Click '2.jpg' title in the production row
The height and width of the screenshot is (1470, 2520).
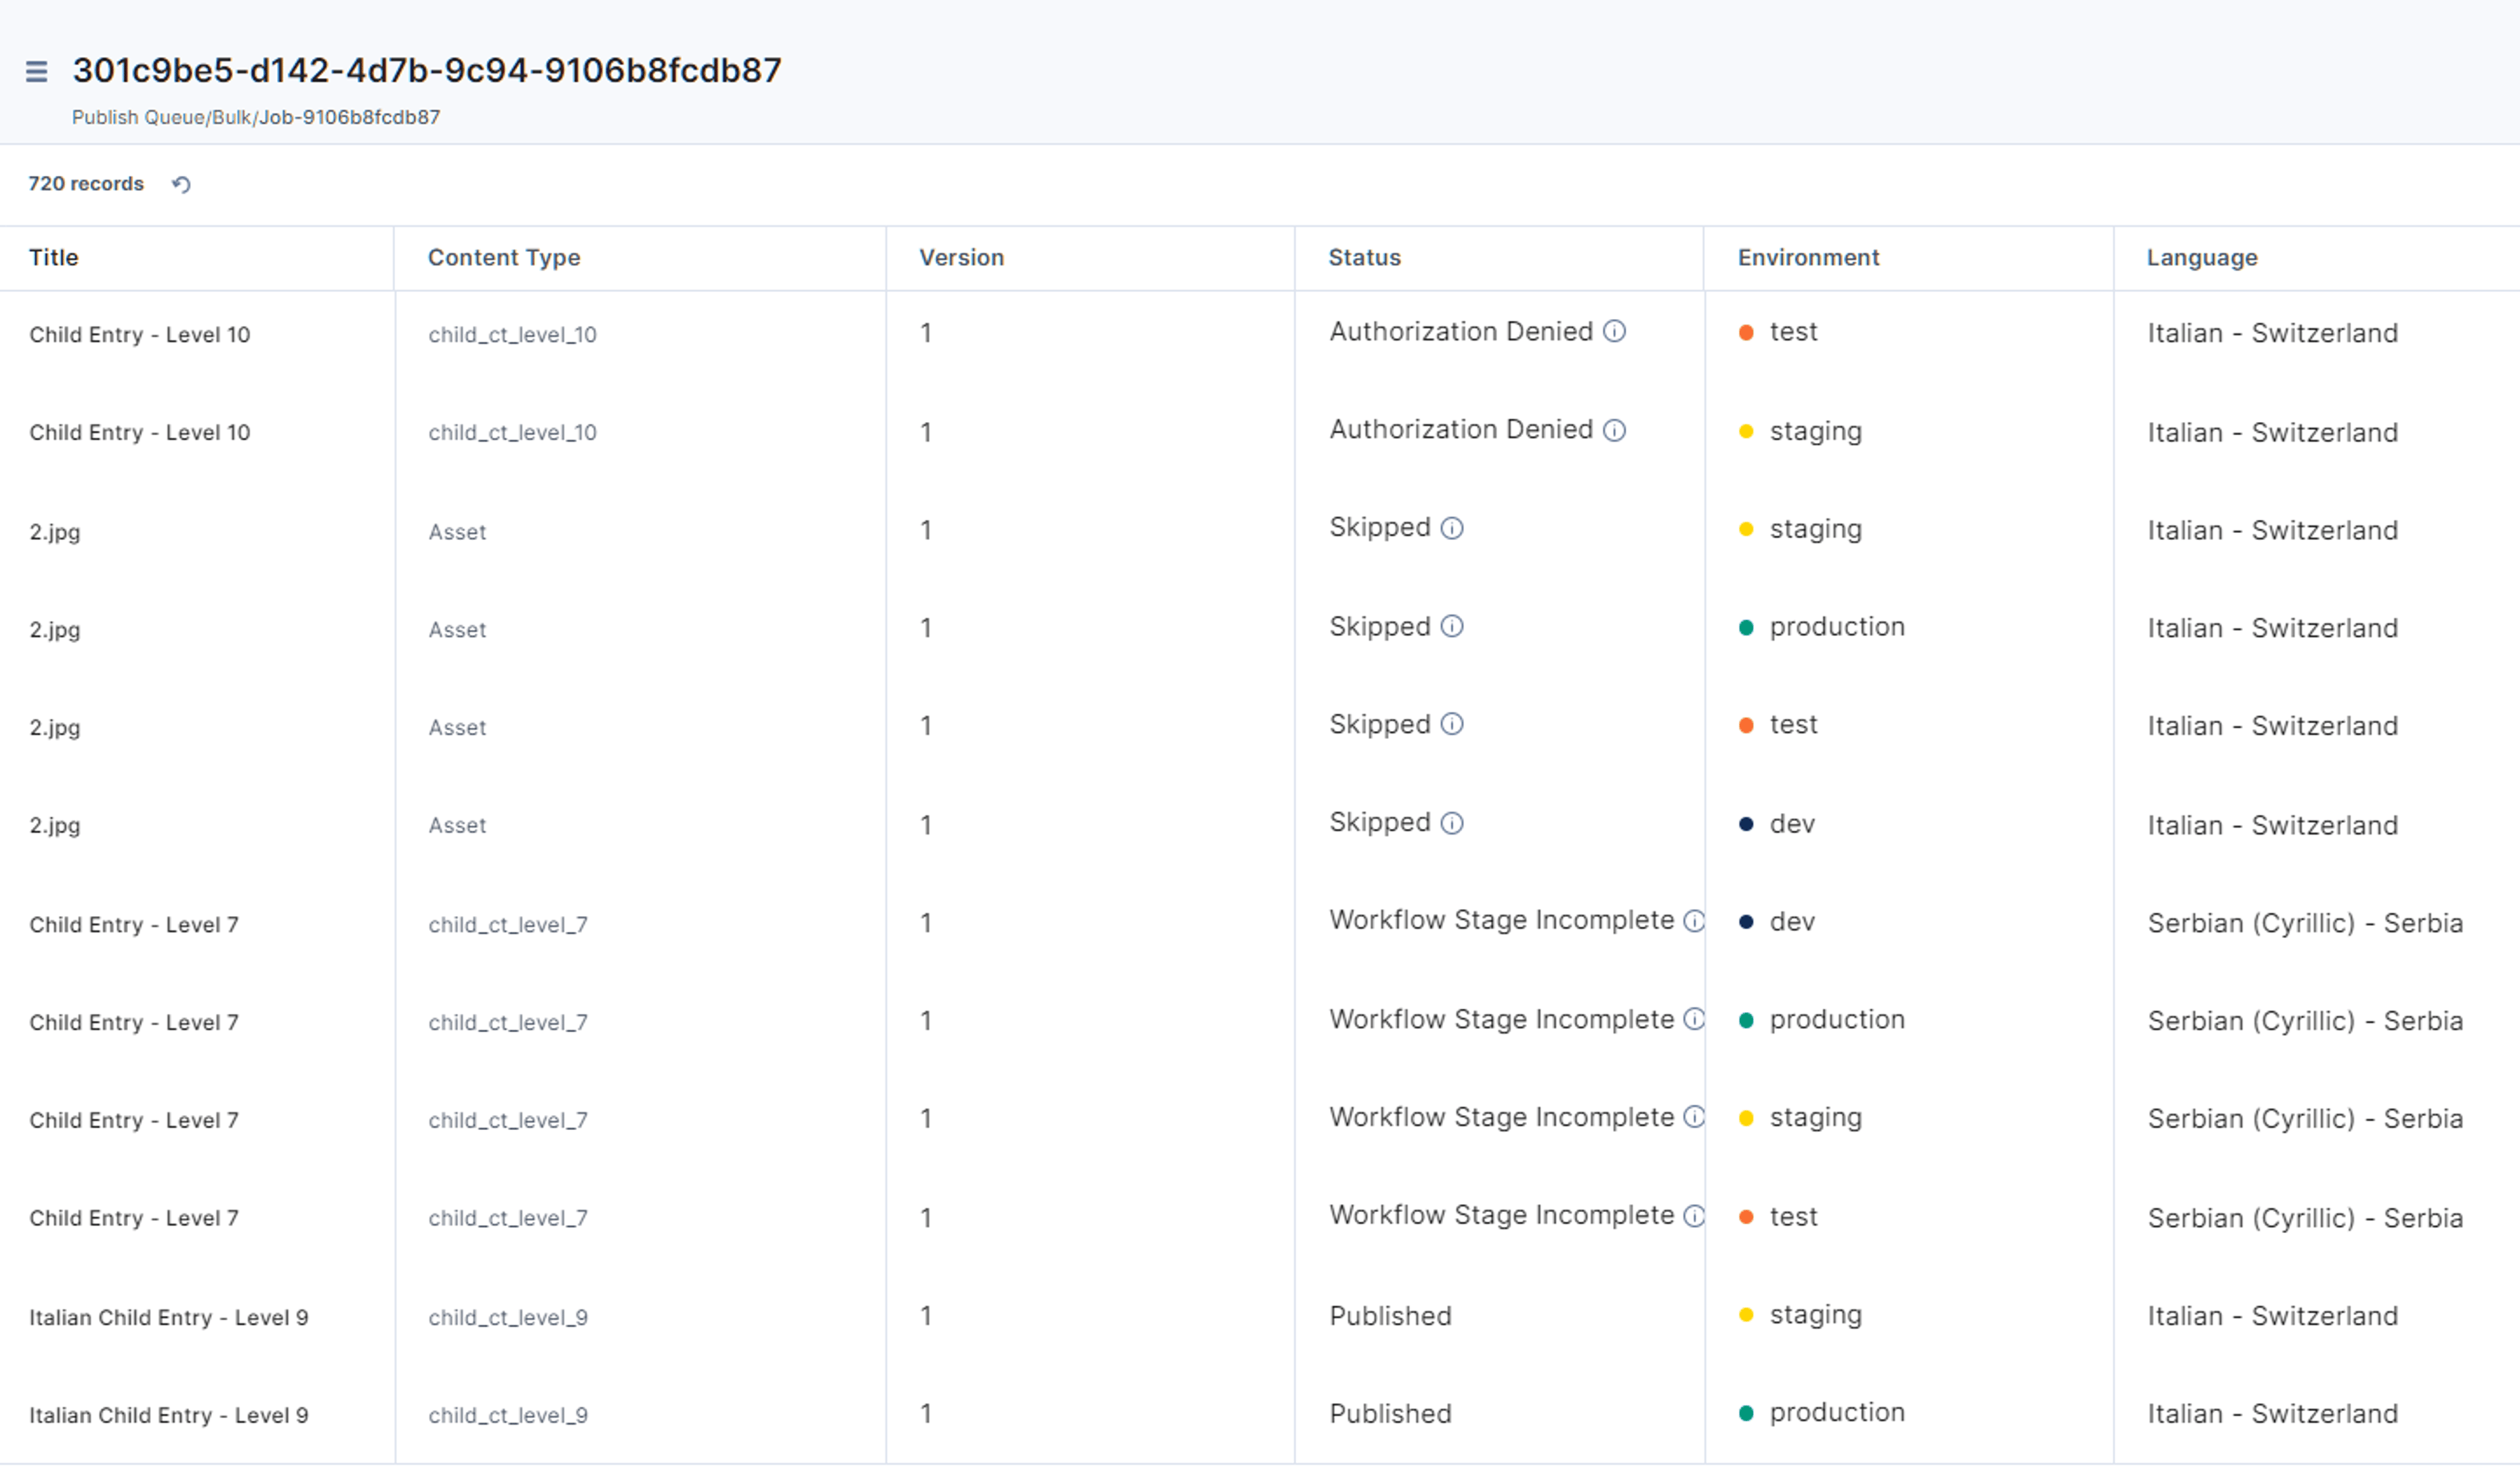(x=55, y=630)
